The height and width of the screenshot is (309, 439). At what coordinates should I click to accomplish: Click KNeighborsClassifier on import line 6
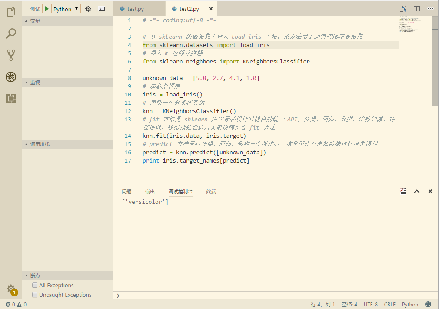(276, 62)
